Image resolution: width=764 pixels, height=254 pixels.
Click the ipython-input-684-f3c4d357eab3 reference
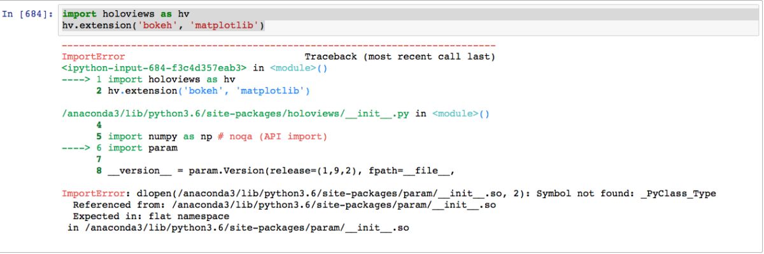155,68
